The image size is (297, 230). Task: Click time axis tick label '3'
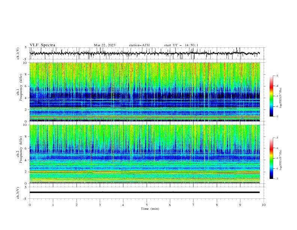pos(100,205)
